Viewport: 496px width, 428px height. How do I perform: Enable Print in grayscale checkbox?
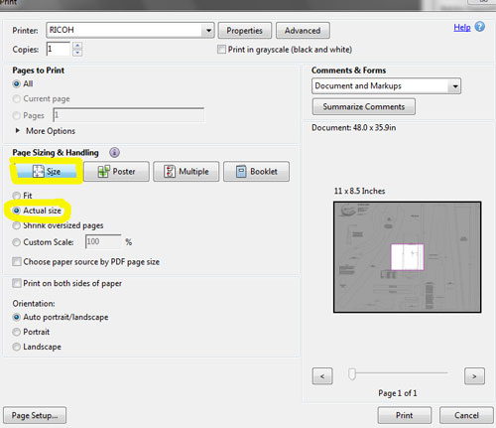(x=221, y=50)
